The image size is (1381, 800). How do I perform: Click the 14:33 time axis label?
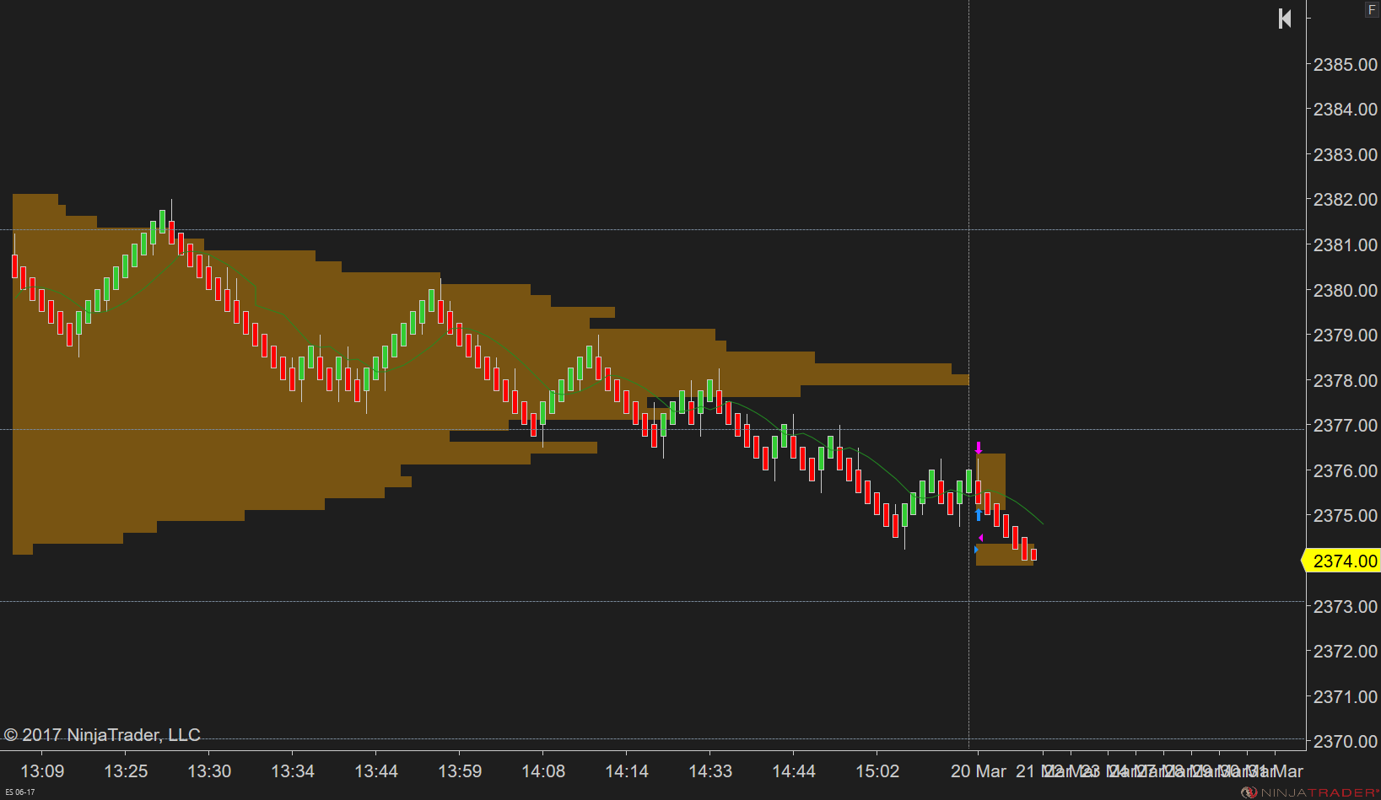click(710, 771)
